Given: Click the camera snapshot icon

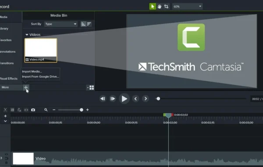Looking at the screenshot, I should [x=33, y=110].
